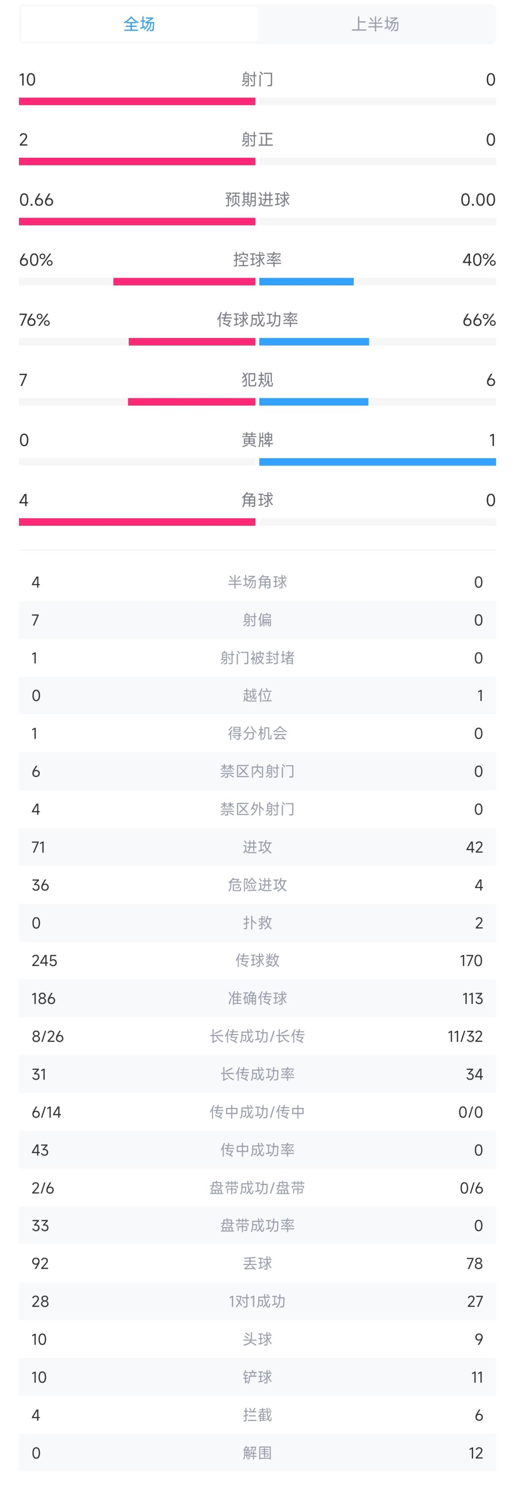The width and height of the screenshot is (515, 1485).
Task: Select the 0.66 expected goals value
Action: coord(36,200)
